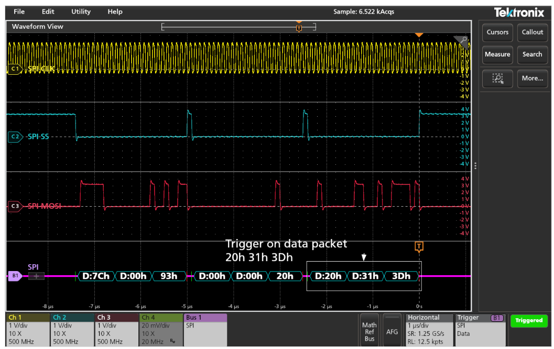Toggle the Ch 4 channel badge on

[160, 330]
